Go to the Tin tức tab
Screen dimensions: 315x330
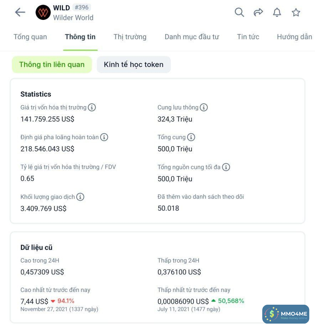tap(248, 37)
